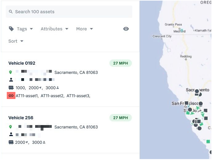Click Vehicle 0192 trailer icon
Screen dimensions: 212x160
tap(11, 88)
